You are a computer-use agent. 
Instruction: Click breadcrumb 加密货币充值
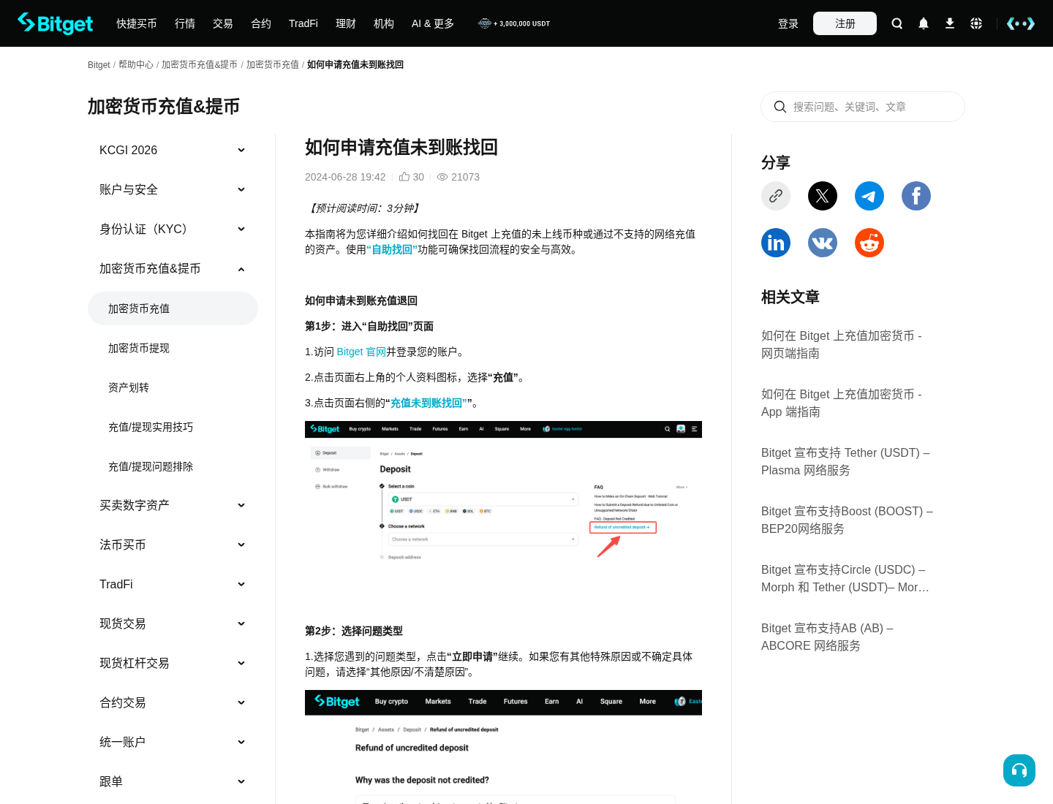(273, 64)
